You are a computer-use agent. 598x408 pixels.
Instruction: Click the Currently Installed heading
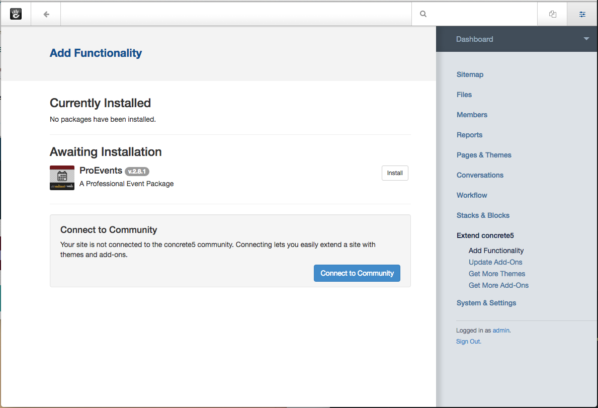[100, 103]
